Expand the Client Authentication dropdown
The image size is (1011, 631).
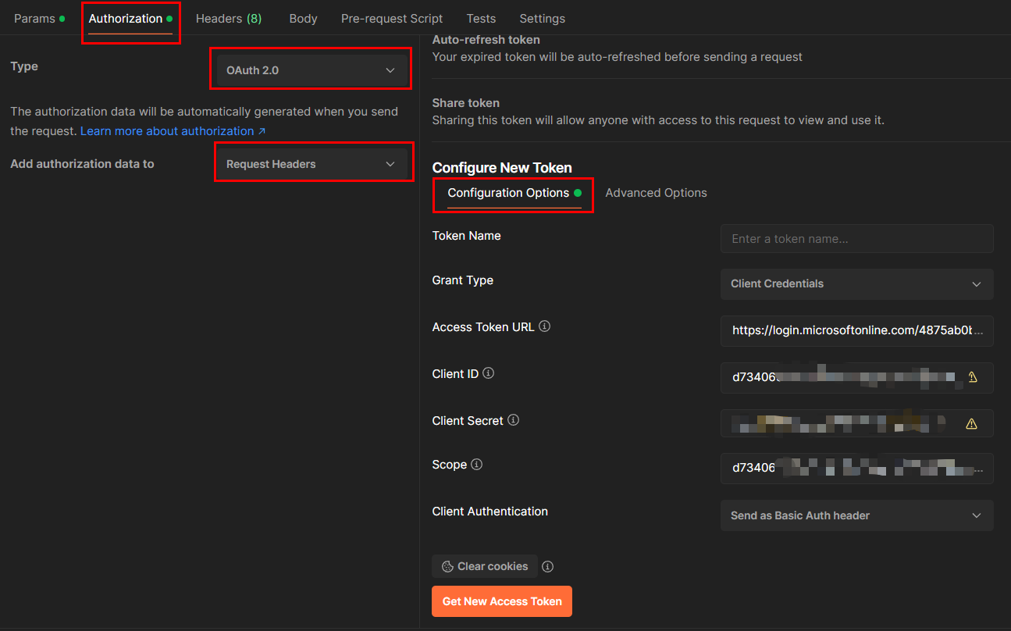(856, 515)
